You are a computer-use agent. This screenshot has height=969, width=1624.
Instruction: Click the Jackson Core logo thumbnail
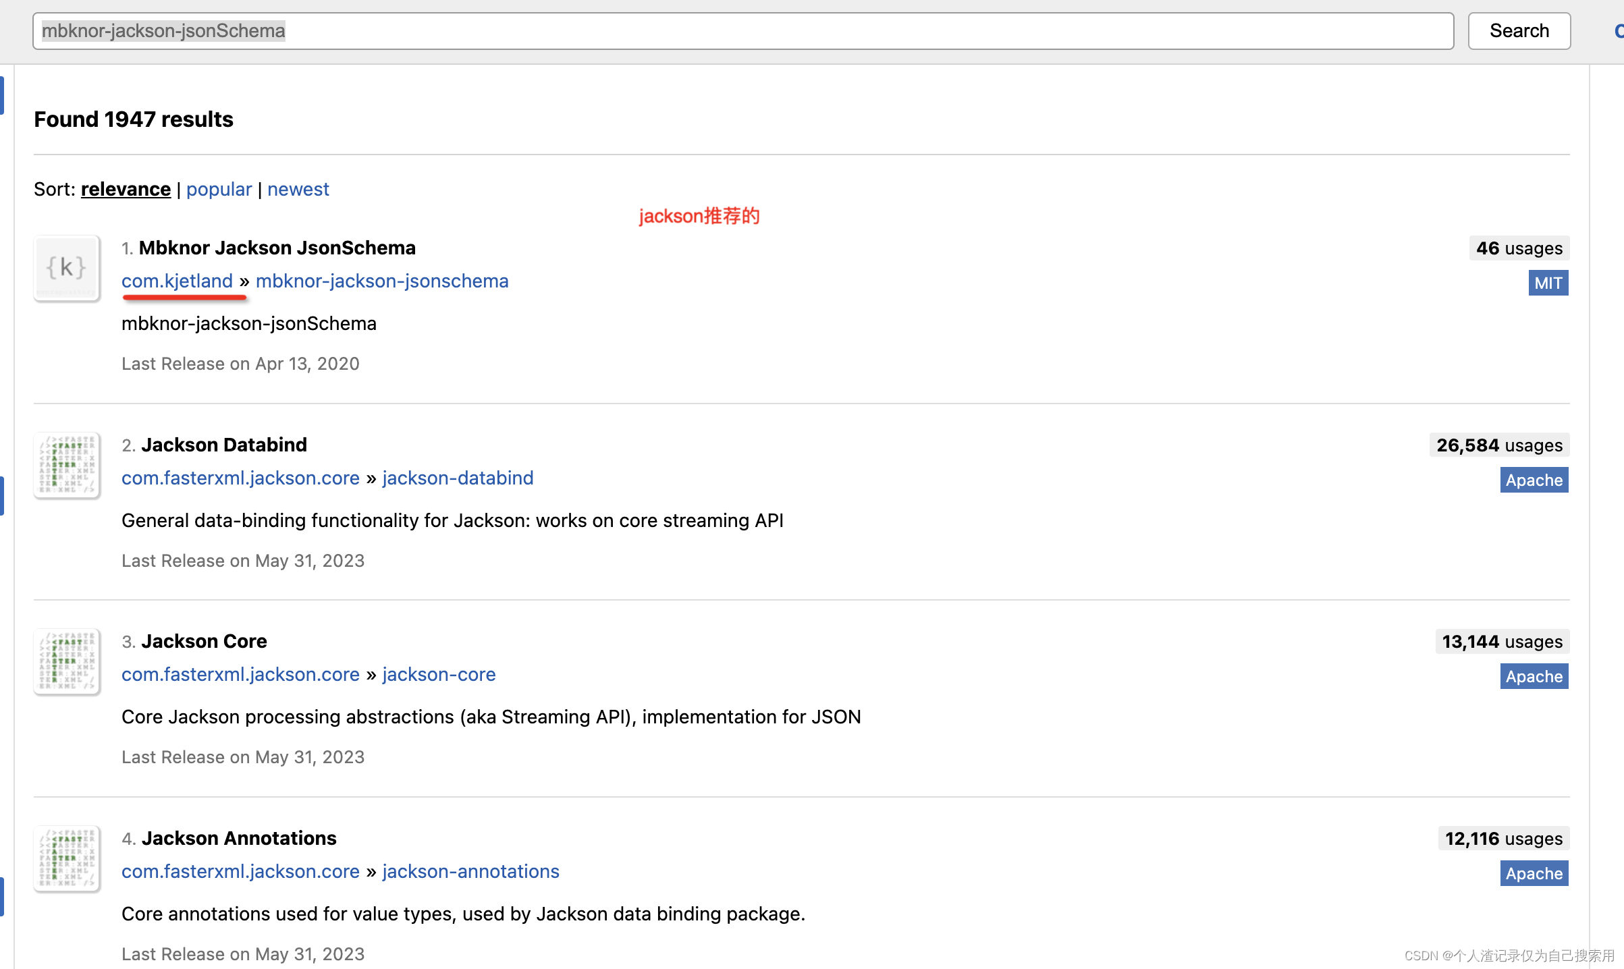(x=66, y=661)
